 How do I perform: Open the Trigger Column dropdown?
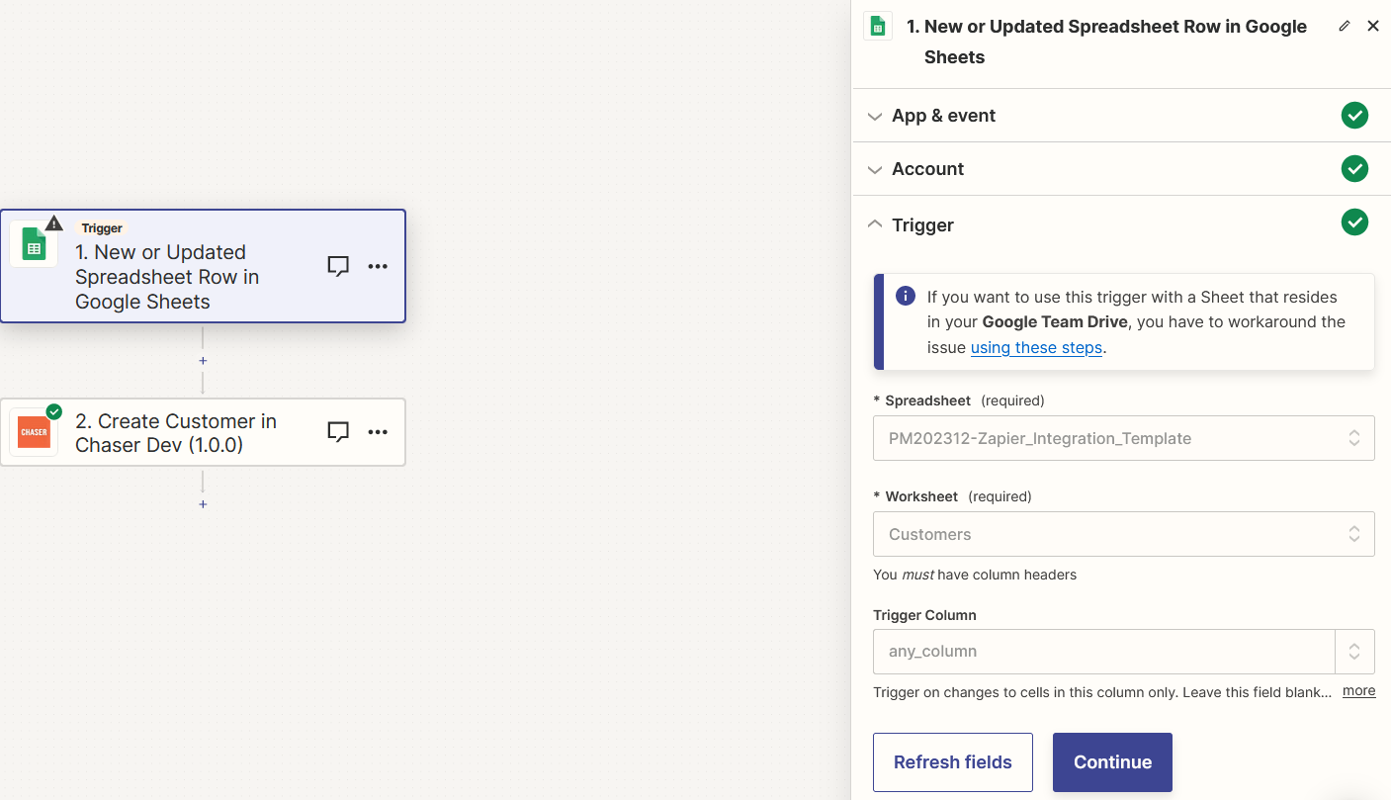(x=1123, y=651)
